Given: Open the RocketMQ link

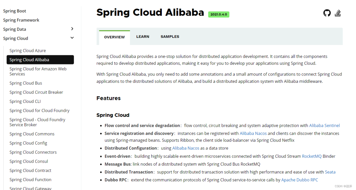Looking at the screenshot, I should (x=311, y=156).
